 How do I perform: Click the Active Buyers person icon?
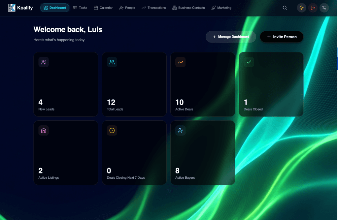tap(180, 130)
